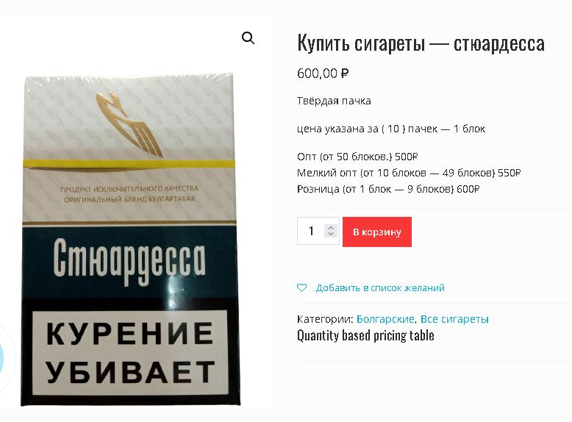Select the Купить сигареты — стюардесса title
Viewport: 572px width, 422px height.
pyautogui.click(x=421, y=43)
